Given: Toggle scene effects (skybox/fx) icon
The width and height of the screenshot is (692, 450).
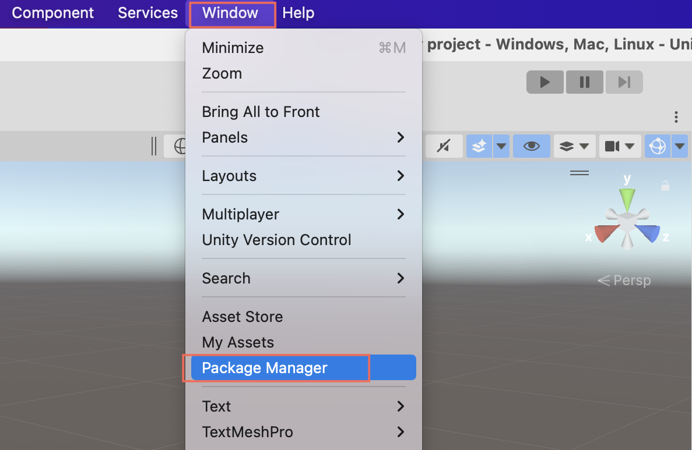Looking at the screenshot, I should [479, 147].
